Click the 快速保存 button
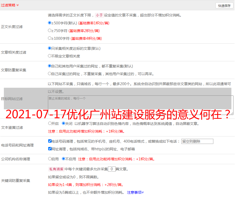The image size is (235, 197). point(224,6)
